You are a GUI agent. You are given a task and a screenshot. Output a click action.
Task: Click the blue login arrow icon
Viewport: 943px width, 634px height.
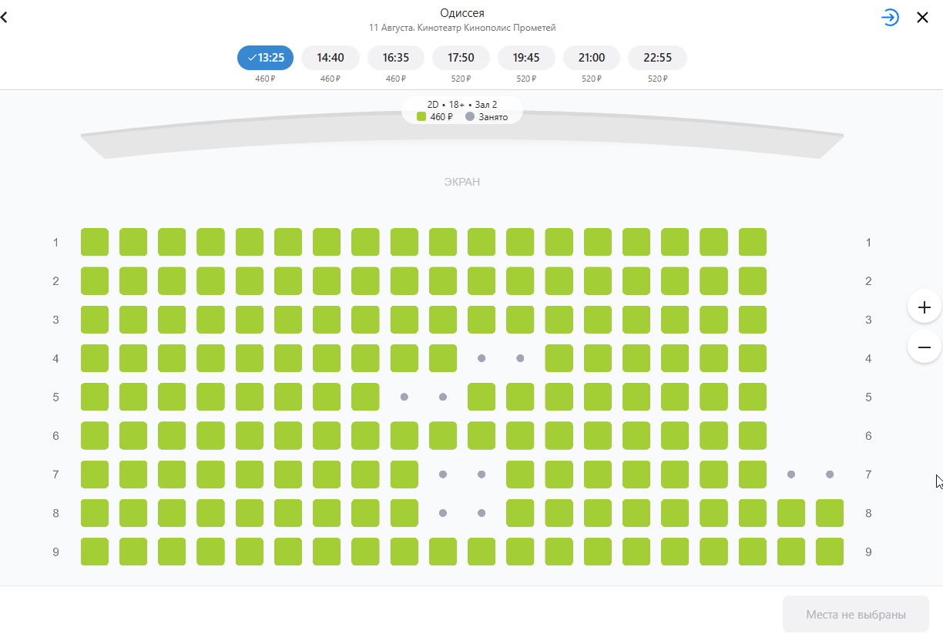(891, 17)
